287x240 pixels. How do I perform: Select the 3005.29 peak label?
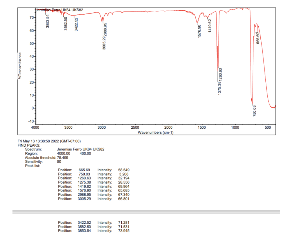[104, 43]
